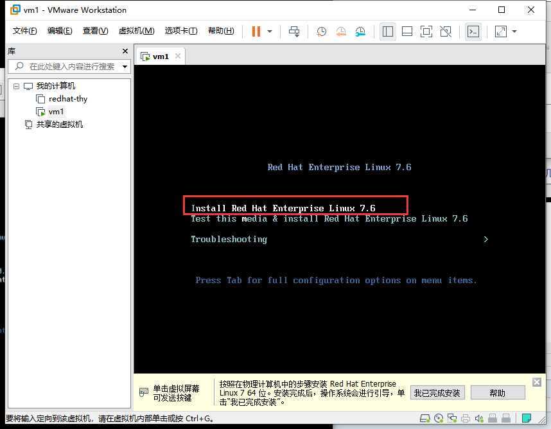
Task: Select vm1 in the library tree
Action: pos(57,112)
